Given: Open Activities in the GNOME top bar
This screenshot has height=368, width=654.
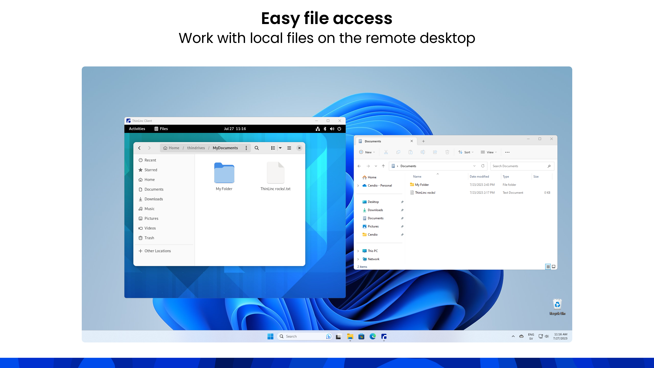Looking at the screenshot, I should pos(137,129).
